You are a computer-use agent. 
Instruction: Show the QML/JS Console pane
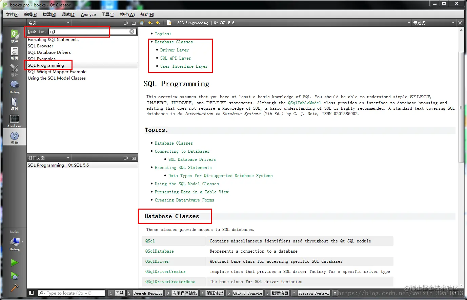click(245, 293)
